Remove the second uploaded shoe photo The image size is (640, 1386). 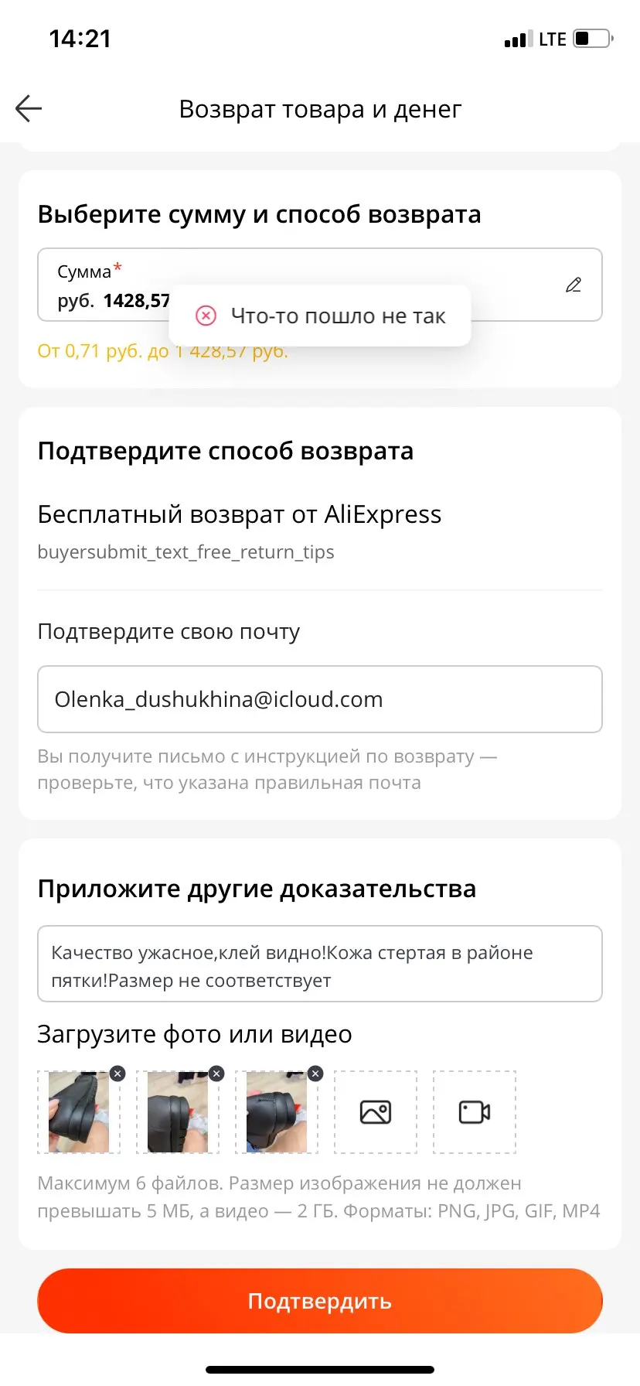216,1074
